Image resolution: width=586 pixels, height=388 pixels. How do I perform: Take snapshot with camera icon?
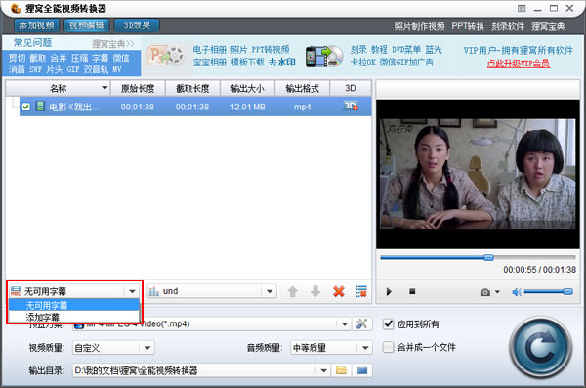[485, 292]
